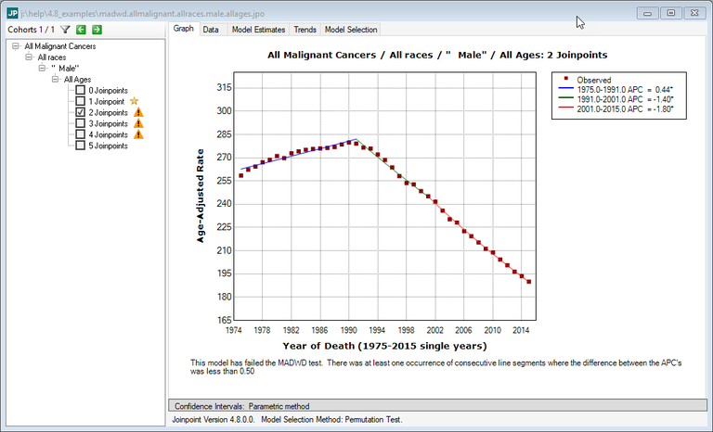Screen dimensions: 713x432
Task: Uncheck the 2 Joinpoints checkbox
Action: [x=81, y=112]
